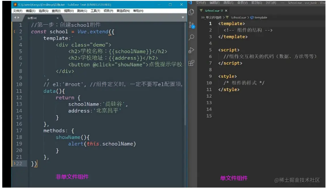Click the '//第一步:创建school组件' comment line
This screenshot has width=326, height=189.
(66, 25)
